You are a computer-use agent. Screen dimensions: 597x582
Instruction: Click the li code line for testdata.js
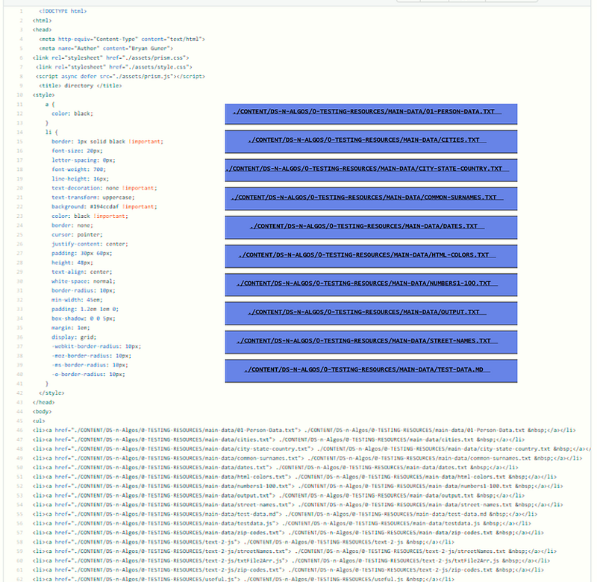point(282,523)
